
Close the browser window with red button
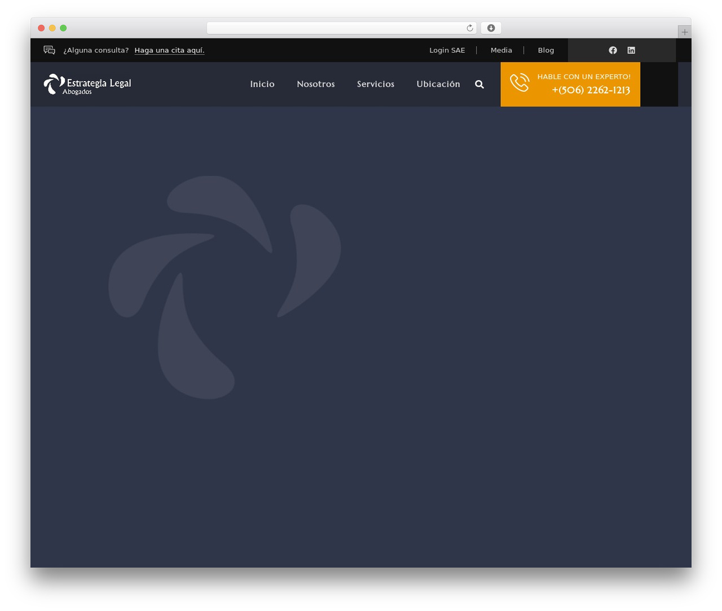click(x=41, y=28)
